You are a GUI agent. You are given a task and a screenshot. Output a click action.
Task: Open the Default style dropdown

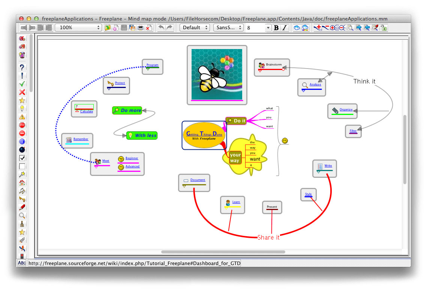195,27
